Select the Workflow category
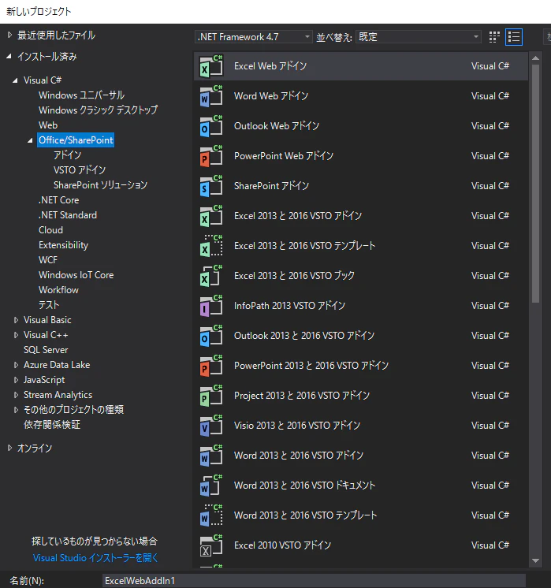Viewport: 551px width, 588px height. [x=58, y=290]
